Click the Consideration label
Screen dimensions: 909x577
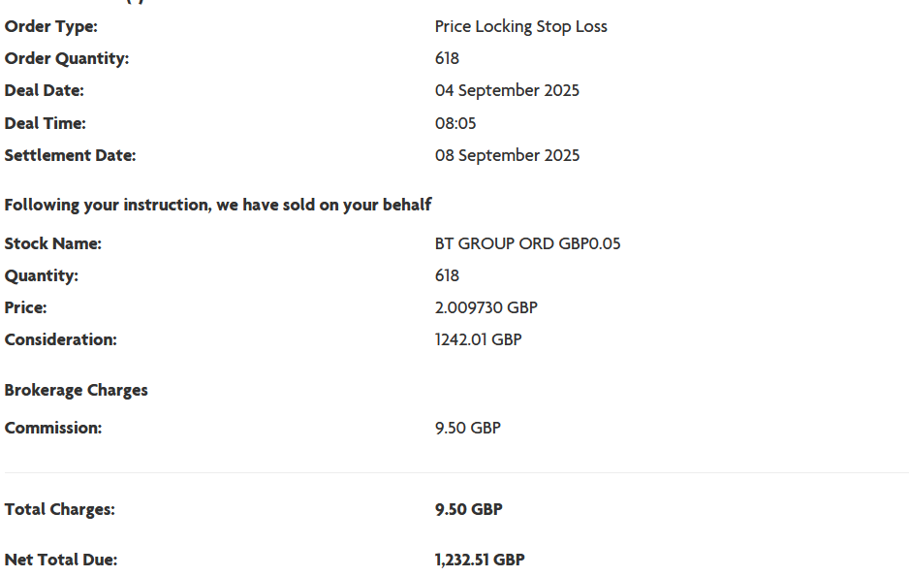(60, 339)
